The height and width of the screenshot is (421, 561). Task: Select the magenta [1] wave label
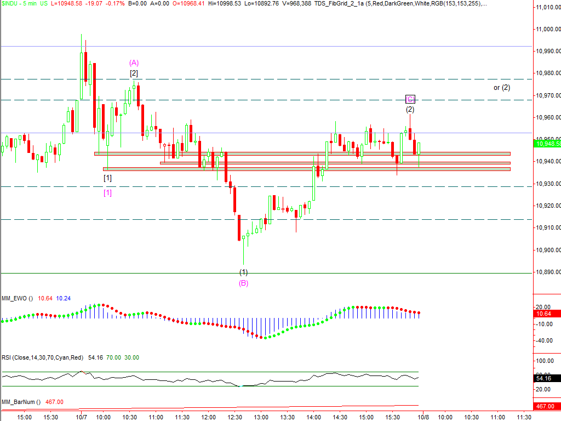tap(107, 192)
